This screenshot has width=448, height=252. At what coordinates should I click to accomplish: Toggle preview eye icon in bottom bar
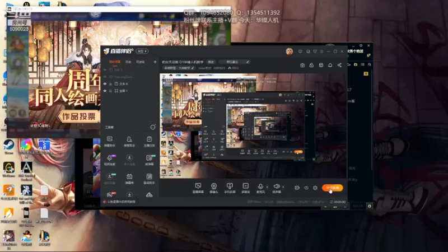pyautogui.click(x=306, y=188)
